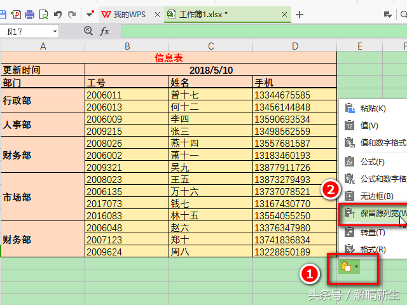Choose 转置(T) paste option
This screenshot has height=305, width=407.
click(373, 232)
